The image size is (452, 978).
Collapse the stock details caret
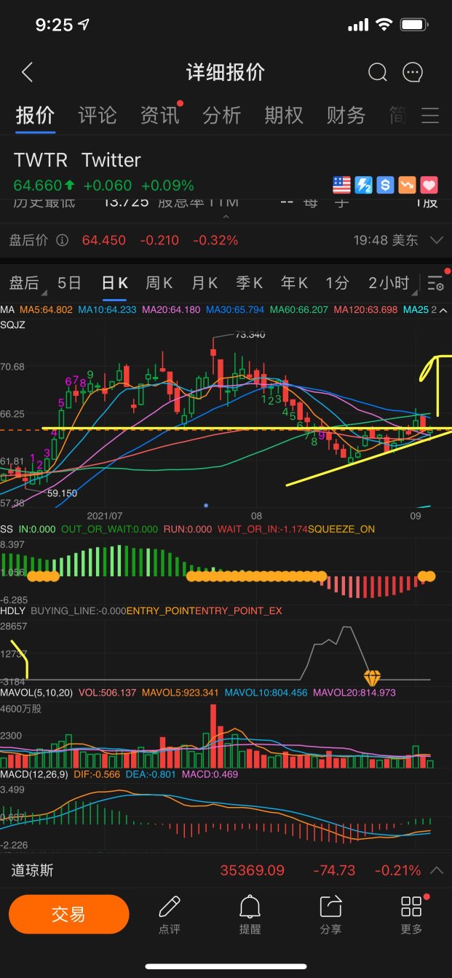click(226, 216)
